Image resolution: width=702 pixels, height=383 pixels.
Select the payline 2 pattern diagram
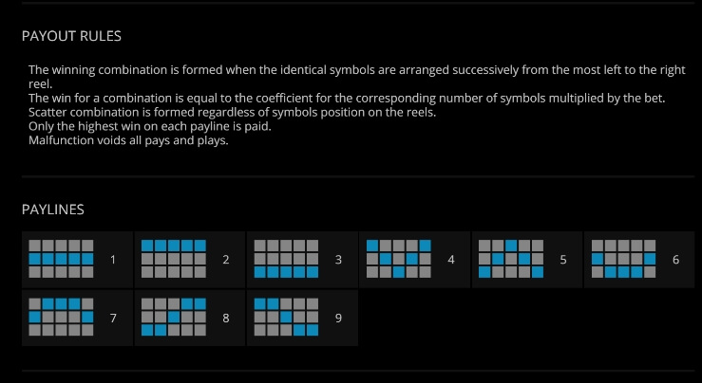174,259
